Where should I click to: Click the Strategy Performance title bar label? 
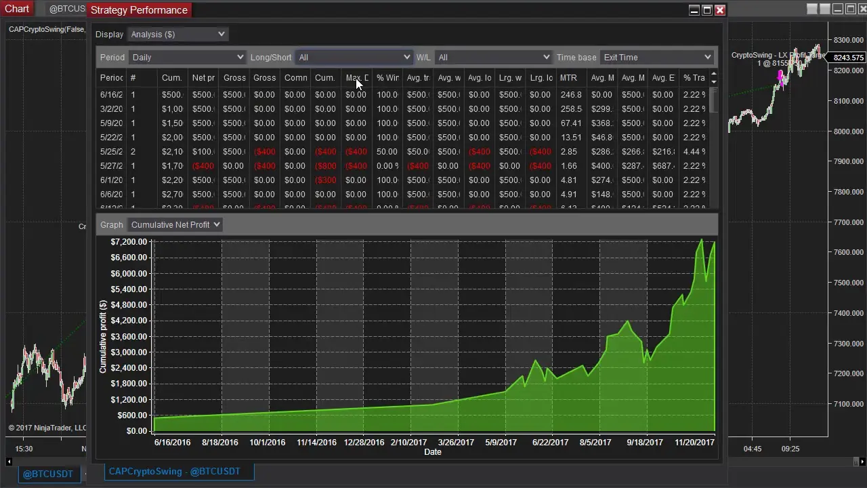pyautogui.click(x=139, y=9)
